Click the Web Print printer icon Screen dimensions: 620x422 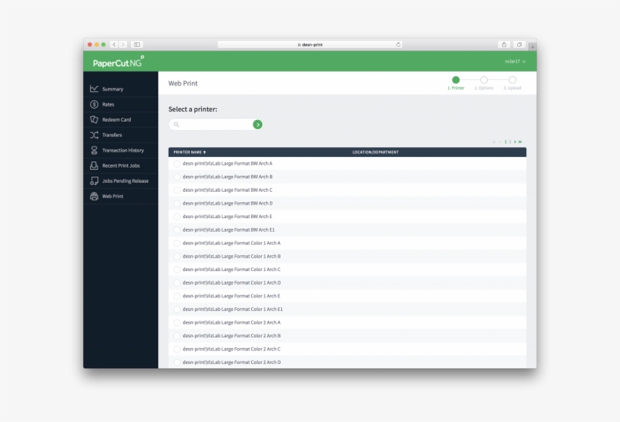(94, 196)
